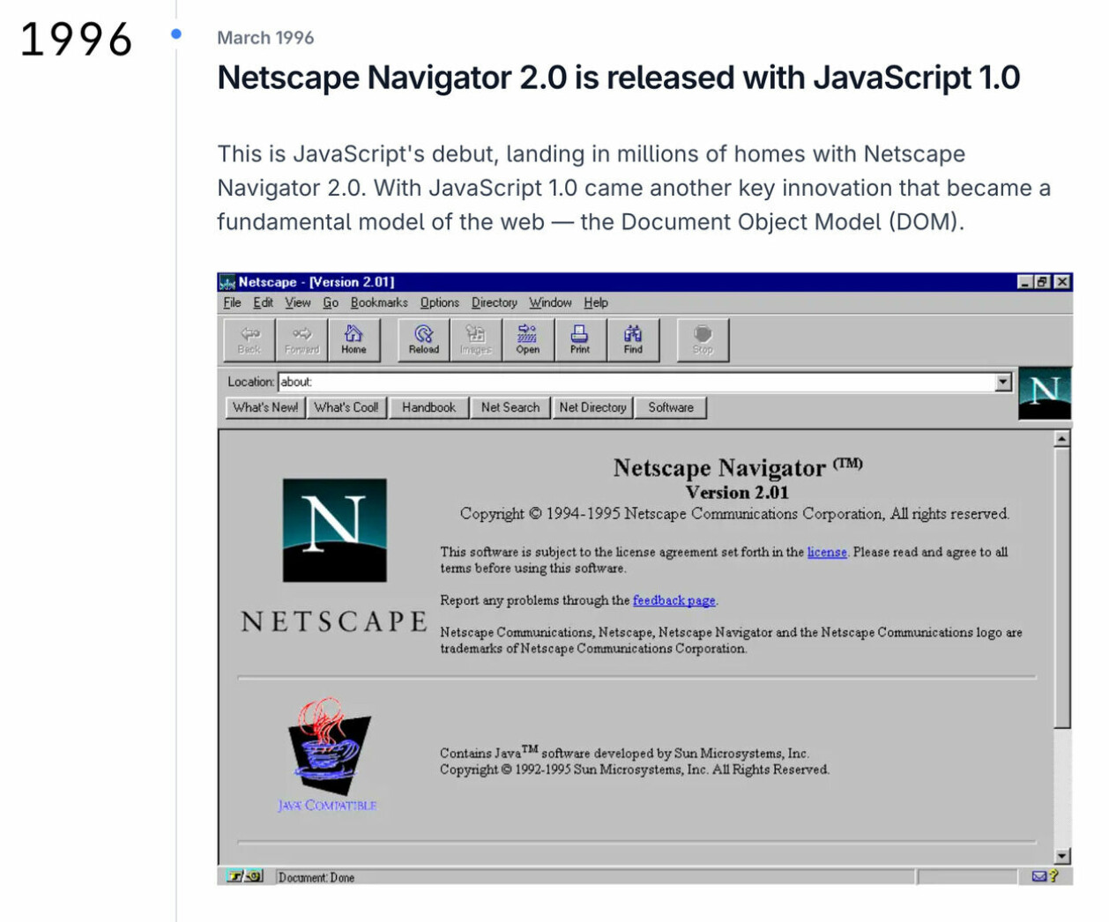The image size is (1109, 922).
Task: Click the 'March 1996' date label
Action: tap(265, 38)
